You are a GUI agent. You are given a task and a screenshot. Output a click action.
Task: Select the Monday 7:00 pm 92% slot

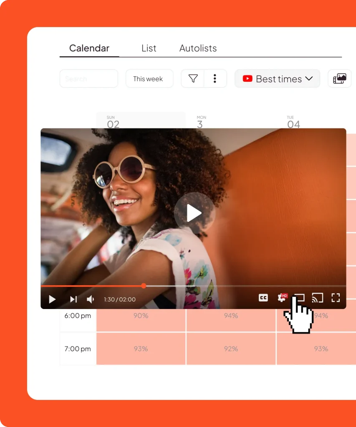tap(231, 349)
